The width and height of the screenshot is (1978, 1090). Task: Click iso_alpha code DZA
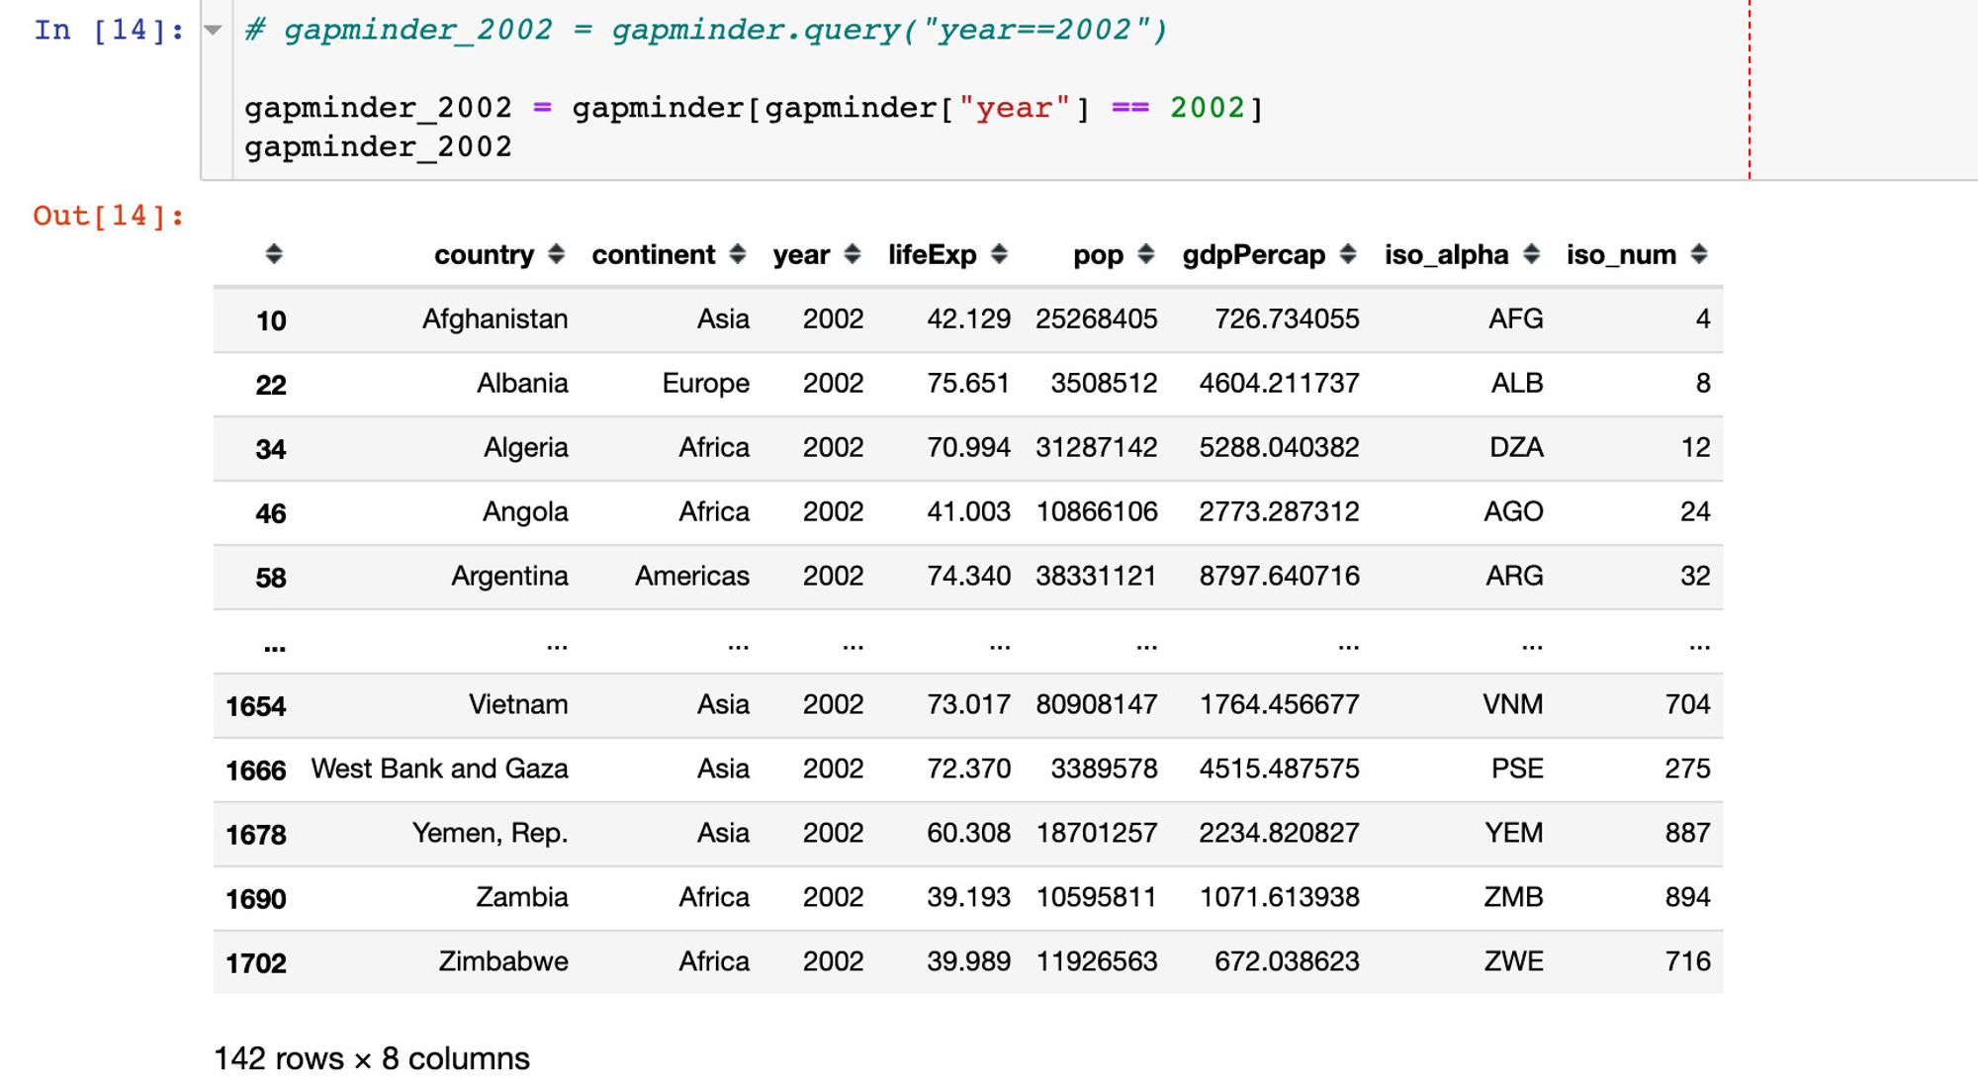1516,447
